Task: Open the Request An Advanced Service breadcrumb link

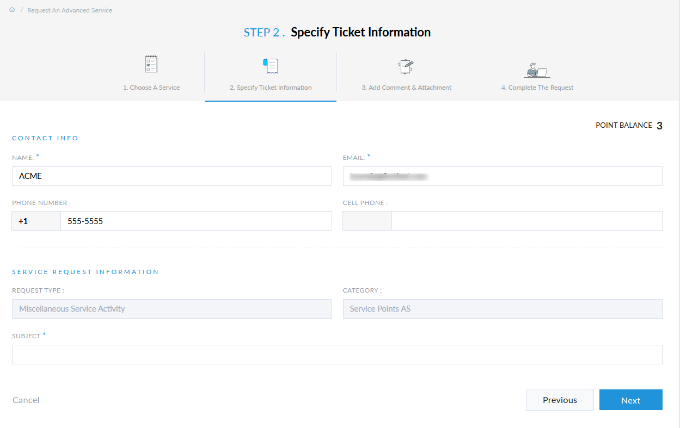Action: click(70, 10)
